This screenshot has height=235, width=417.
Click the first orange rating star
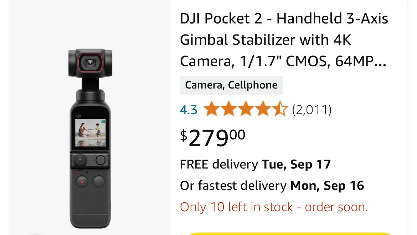click(212, 109)
